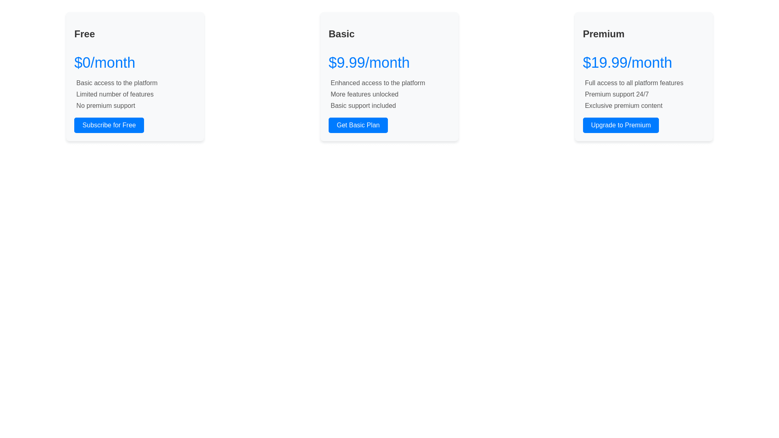Select the "Premium support 24/7" feature
The height and width of the screenshot is (438, 779).
click(616, 94)
